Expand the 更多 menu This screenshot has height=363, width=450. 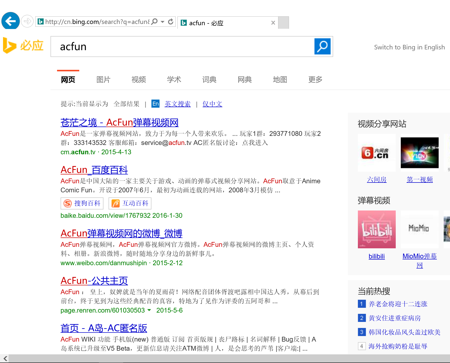tap(315, 80)
